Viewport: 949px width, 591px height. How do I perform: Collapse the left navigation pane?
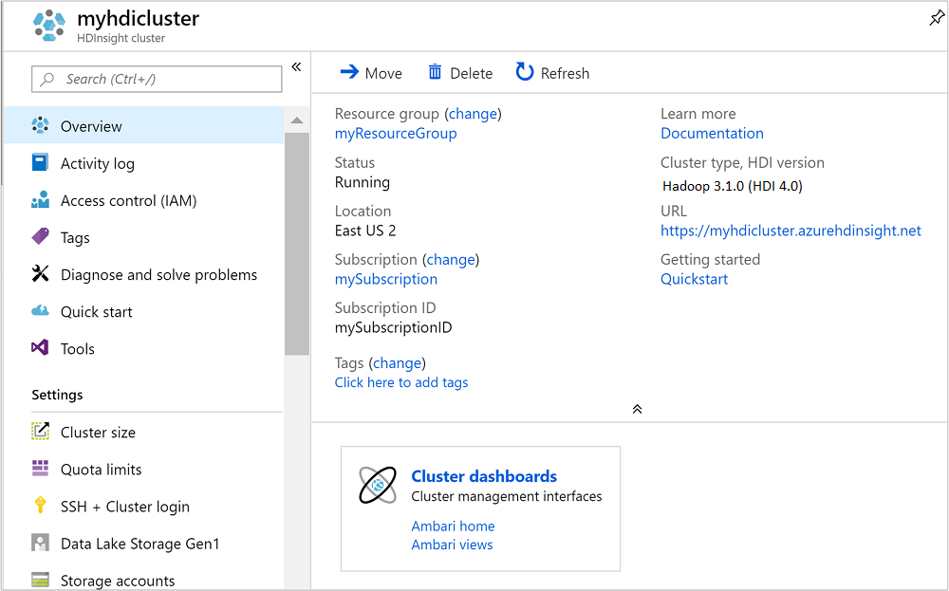tap(295, 67)
